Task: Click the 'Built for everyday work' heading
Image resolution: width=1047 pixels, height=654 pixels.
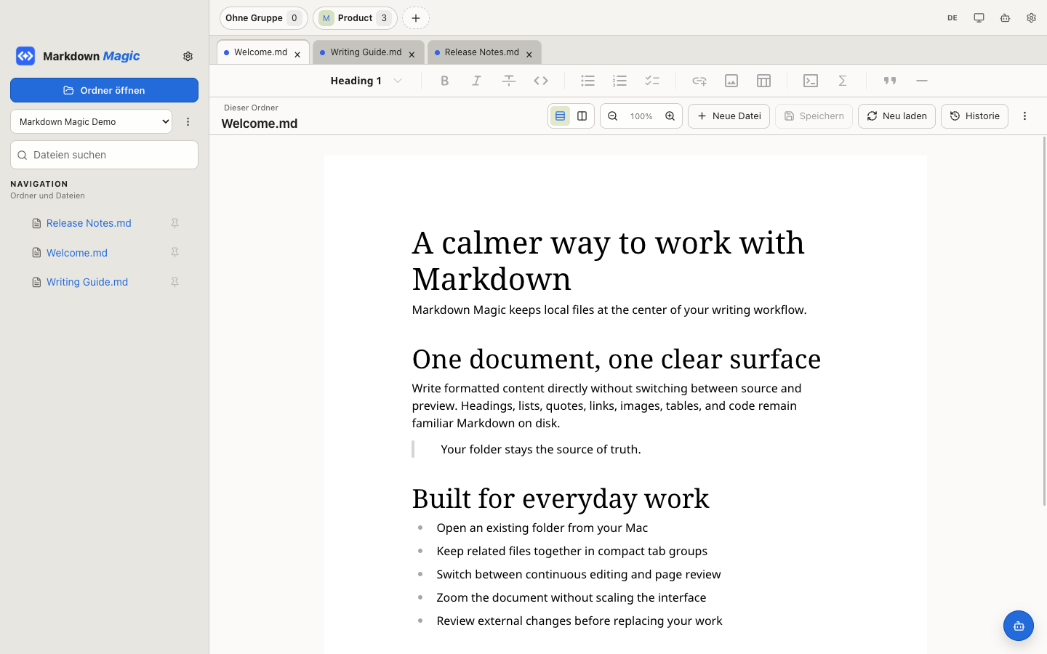Action: [x=561, y=498]
